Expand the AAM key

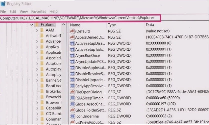click(x=37, y=30)
